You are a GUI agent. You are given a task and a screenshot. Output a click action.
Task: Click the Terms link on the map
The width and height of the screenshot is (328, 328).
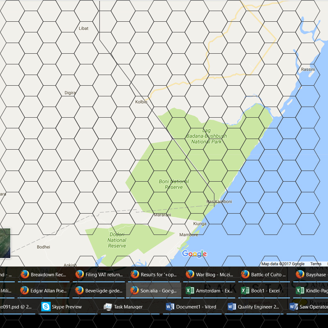pyautogui.click(x=316, y=264)
